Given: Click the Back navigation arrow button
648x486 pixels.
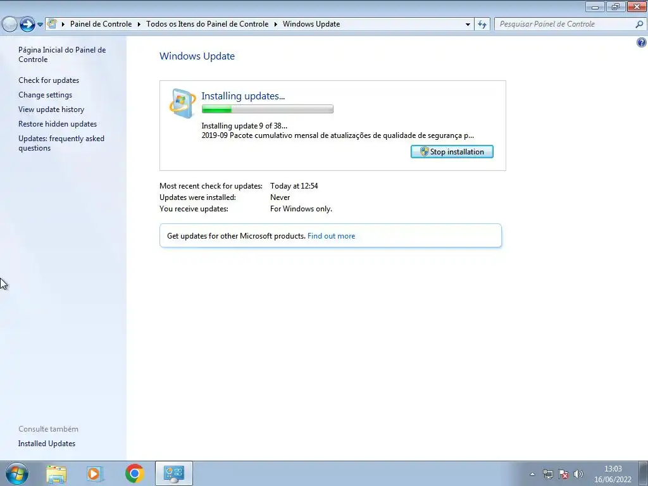Looking at the screenshot, I should [x=9, y=25].
